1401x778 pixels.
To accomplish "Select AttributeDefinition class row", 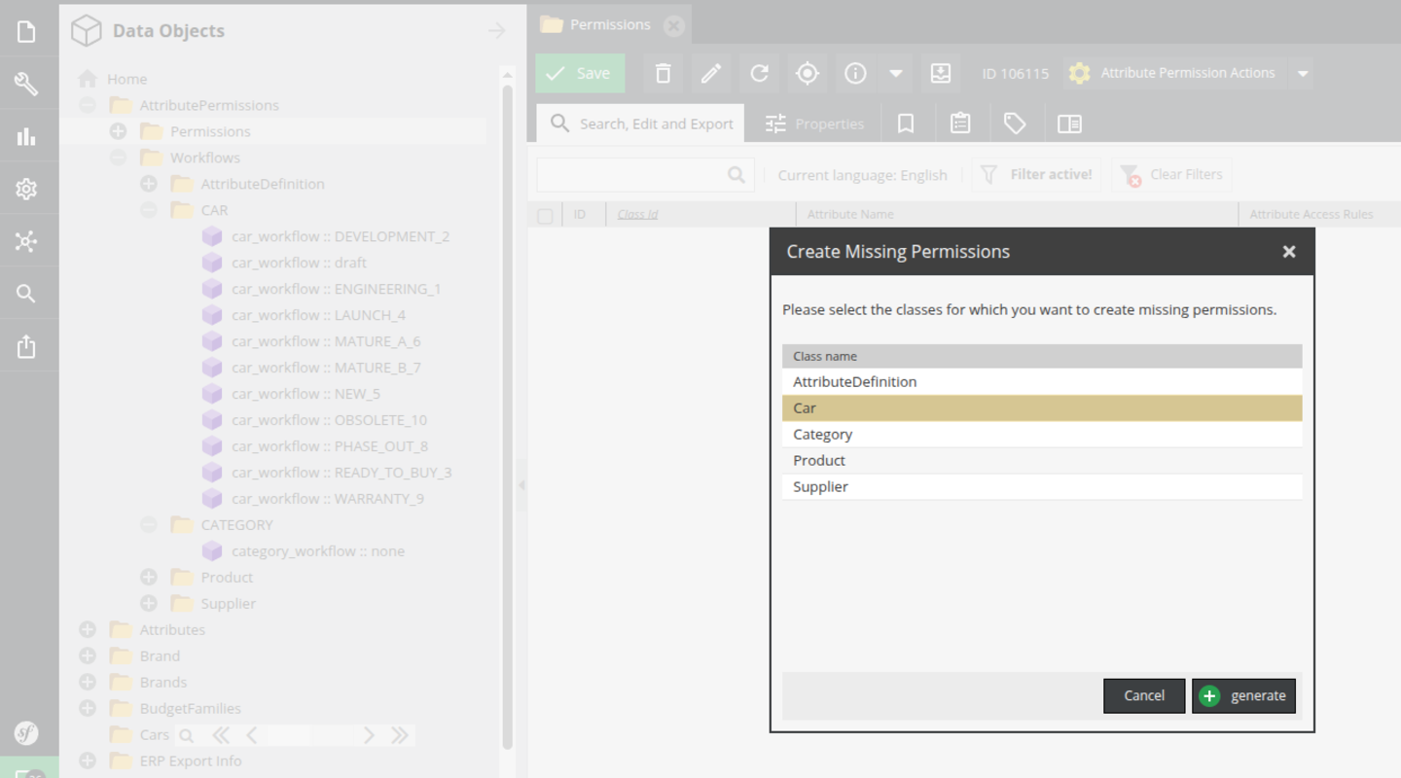I will pyautogui.click(x=1042, y=382).
